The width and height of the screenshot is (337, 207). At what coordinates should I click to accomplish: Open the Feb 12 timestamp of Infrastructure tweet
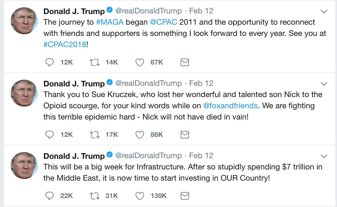point(201,156)
